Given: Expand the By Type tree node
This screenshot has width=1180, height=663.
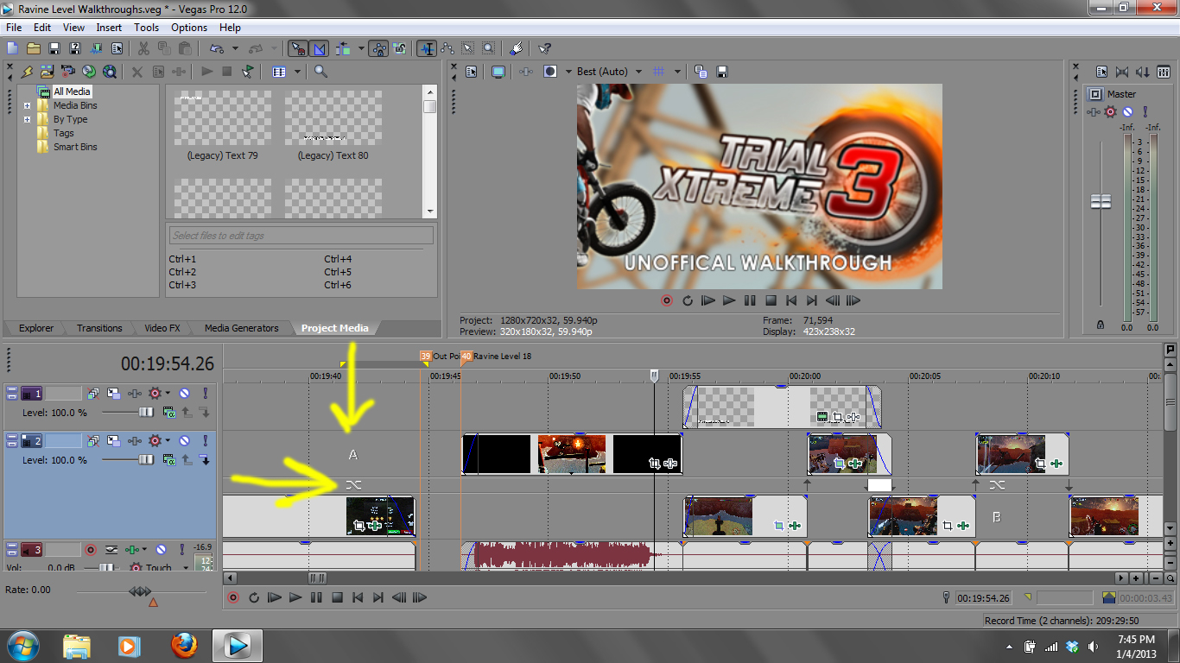Looking at the screenshot, I should click(28, 120).
